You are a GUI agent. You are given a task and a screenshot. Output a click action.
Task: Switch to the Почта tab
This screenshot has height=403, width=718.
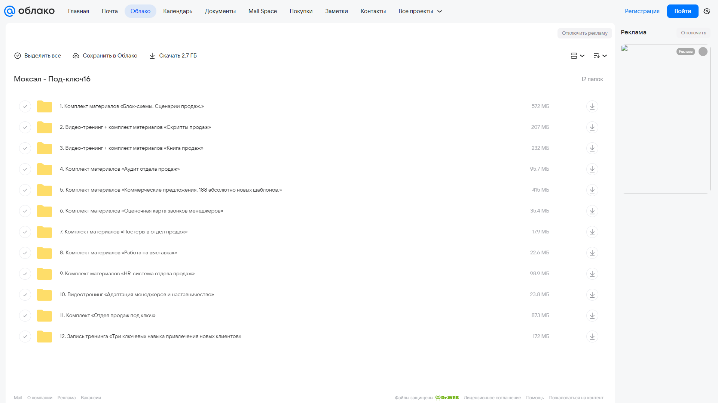point(110,11)
